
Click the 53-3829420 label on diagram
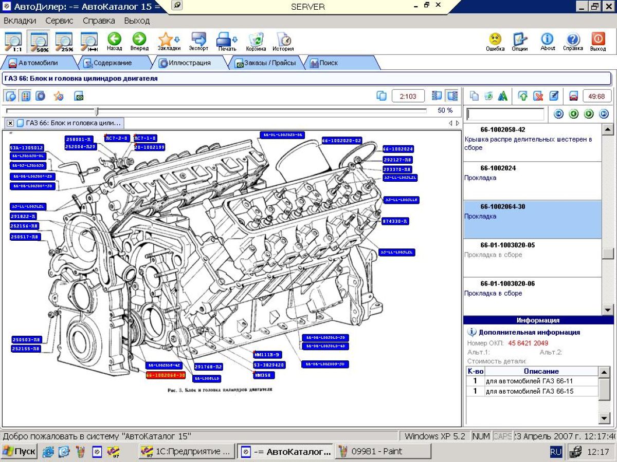(x=269, y=365)
